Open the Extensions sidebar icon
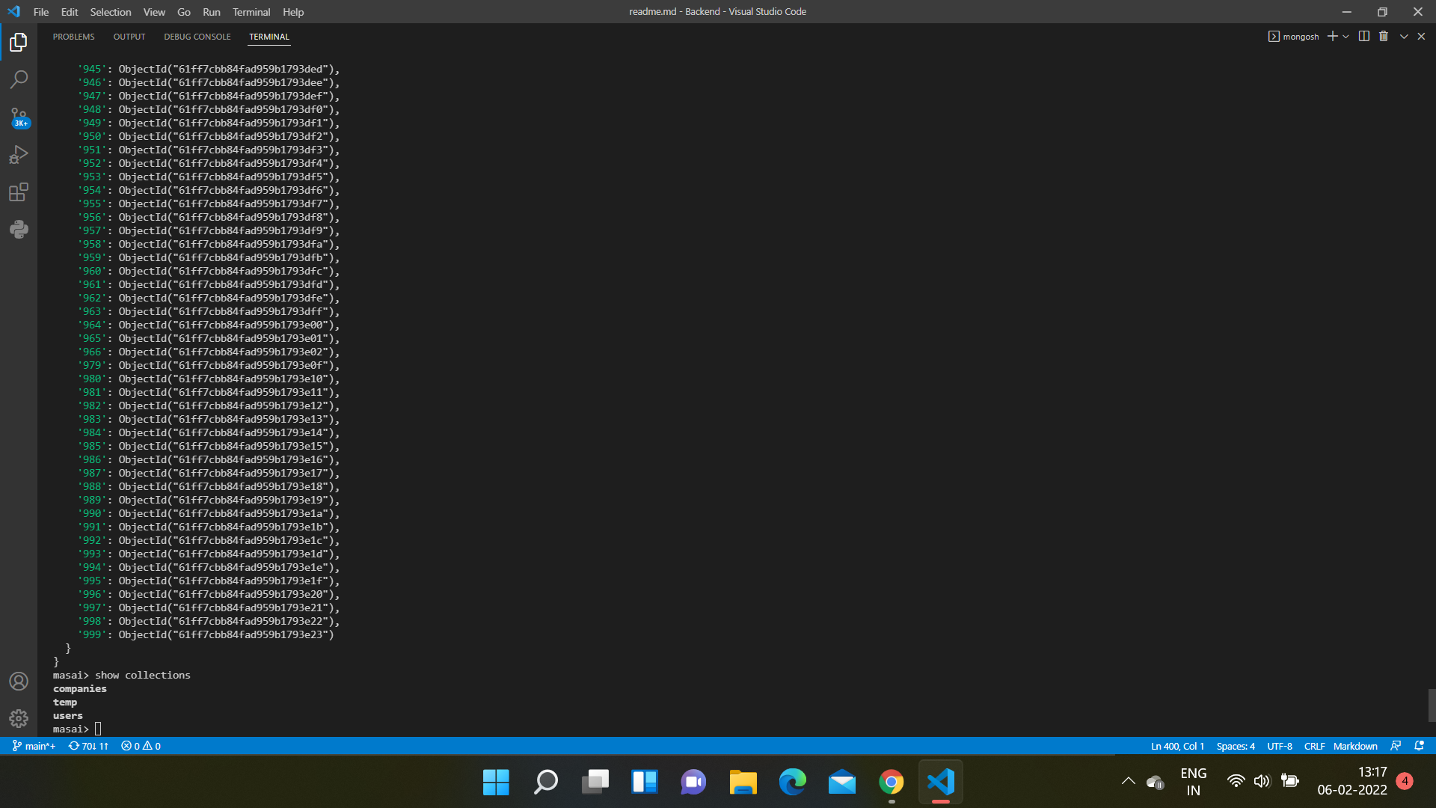Screen dimensions: 1436x808 click(x=18, y=192)
